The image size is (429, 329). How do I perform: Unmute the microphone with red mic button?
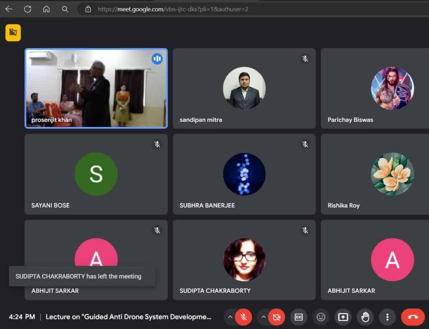243,317
